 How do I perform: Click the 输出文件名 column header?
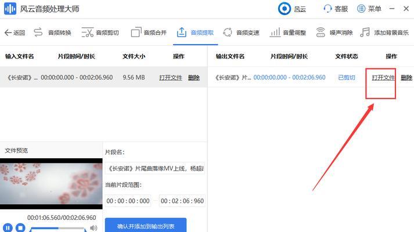click(231, 56)
